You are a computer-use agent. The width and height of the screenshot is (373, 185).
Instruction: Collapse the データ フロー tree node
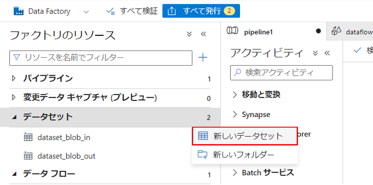[14, 174]
